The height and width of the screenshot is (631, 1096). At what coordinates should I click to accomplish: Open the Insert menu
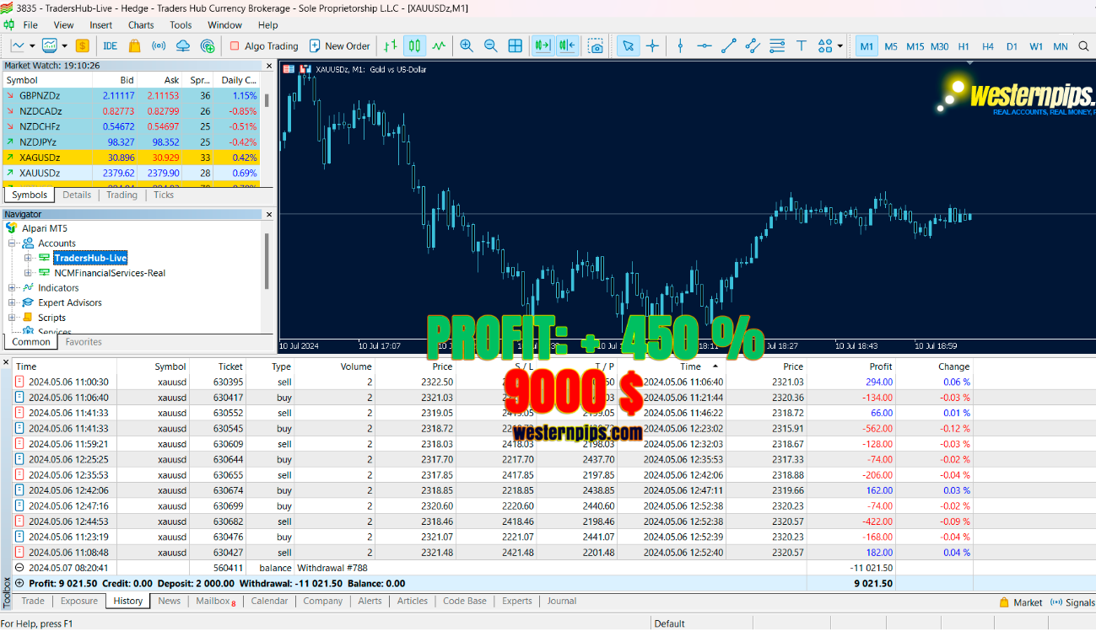100,25
